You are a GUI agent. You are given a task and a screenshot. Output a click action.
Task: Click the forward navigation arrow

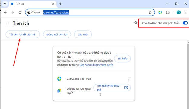[x=12, y=12]
